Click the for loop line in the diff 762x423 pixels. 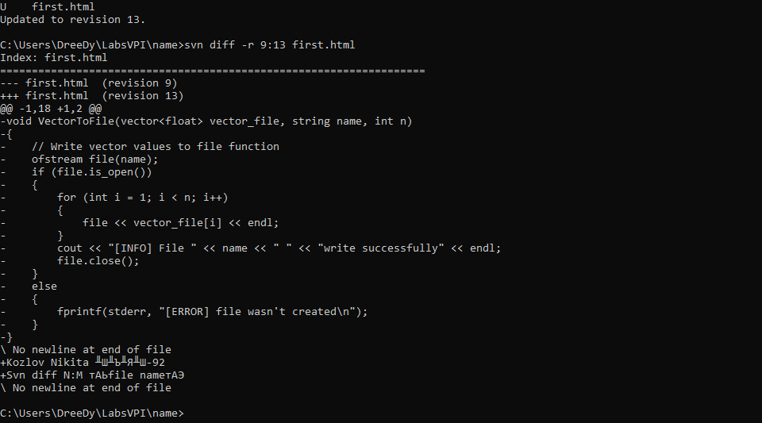tap(142, 198)
